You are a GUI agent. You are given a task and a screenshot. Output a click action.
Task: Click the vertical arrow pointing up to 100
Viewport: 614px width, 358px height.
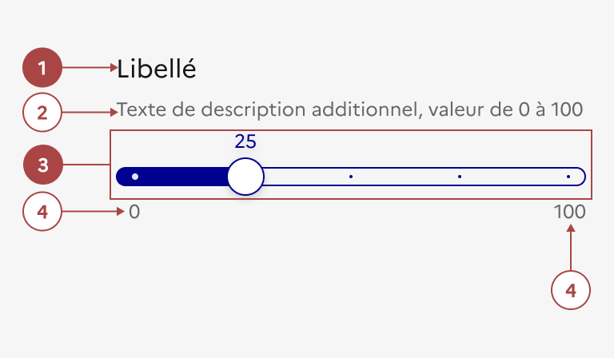coord(571,249)
